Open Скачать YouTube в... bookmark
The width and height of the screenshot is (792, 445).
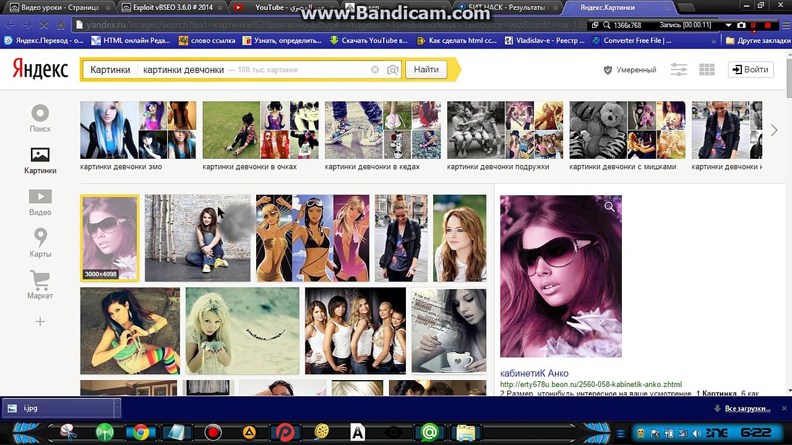coord(369,40)
